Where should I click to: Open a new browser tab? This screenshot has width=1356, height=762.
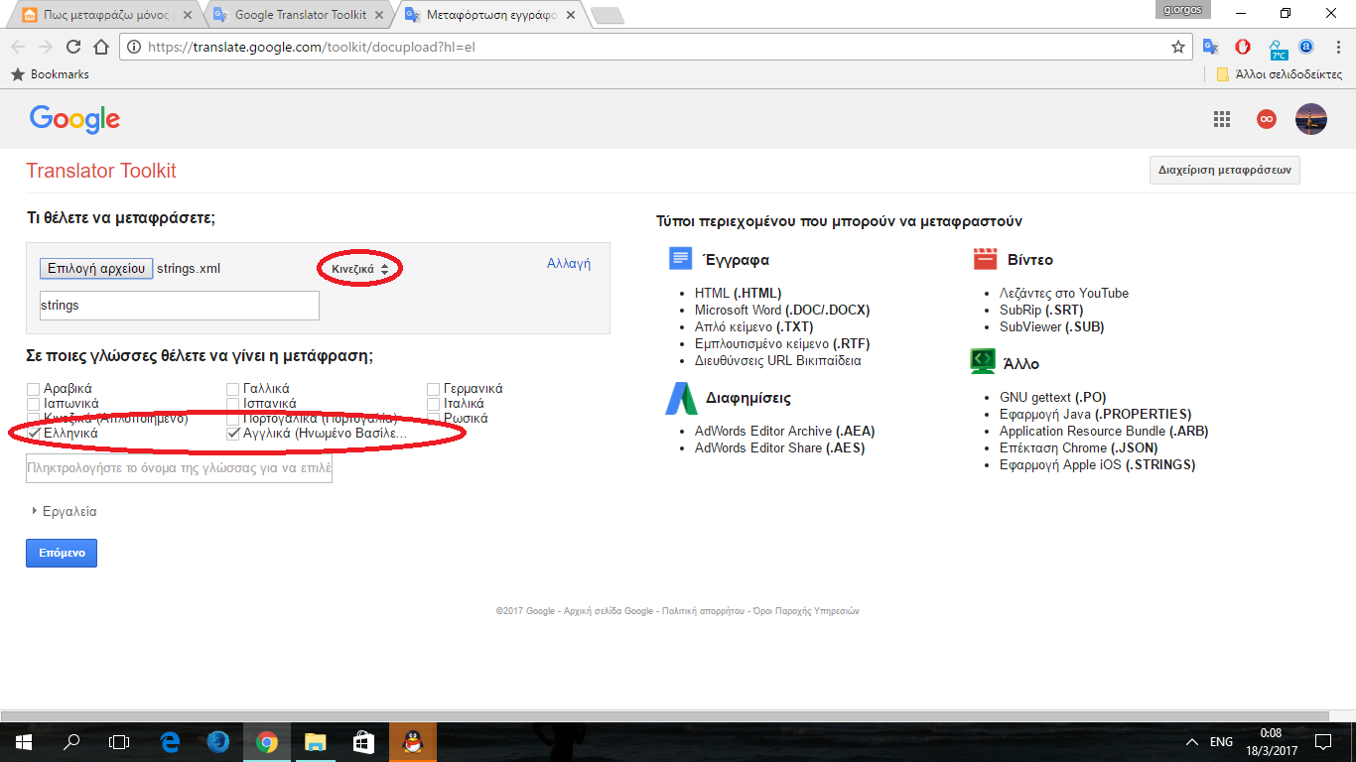(607, 15)
